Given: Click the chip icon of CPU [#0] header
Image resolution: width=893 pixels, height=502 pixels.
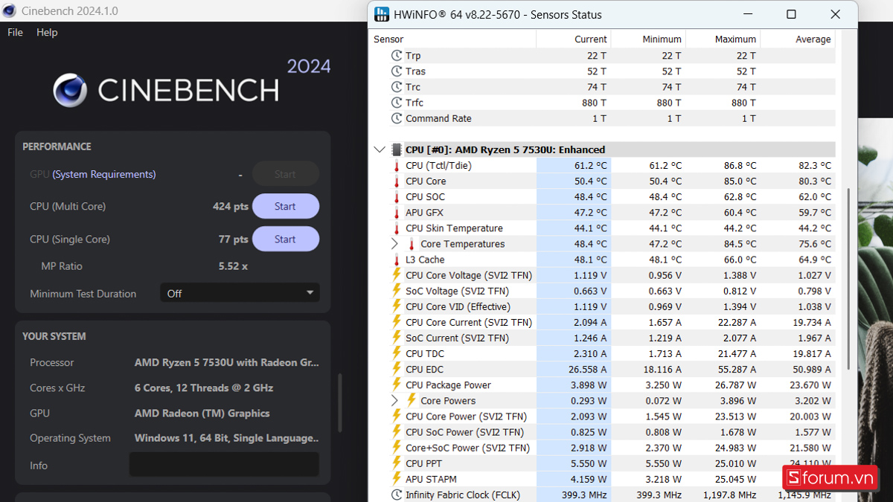Looking at the screenshot, I should coord(397,149).
